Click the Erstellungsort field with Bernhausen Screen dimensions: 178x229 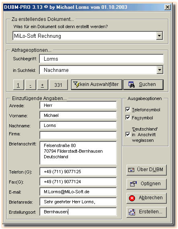78,212
